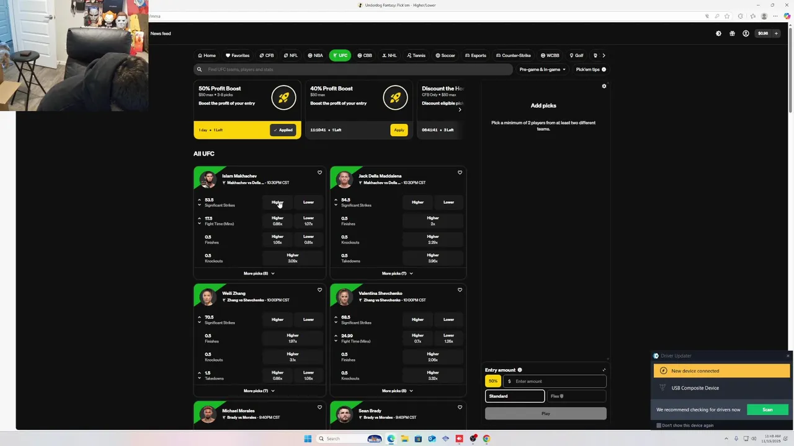Click the plus icon to add funds

(x=776, y=33)
